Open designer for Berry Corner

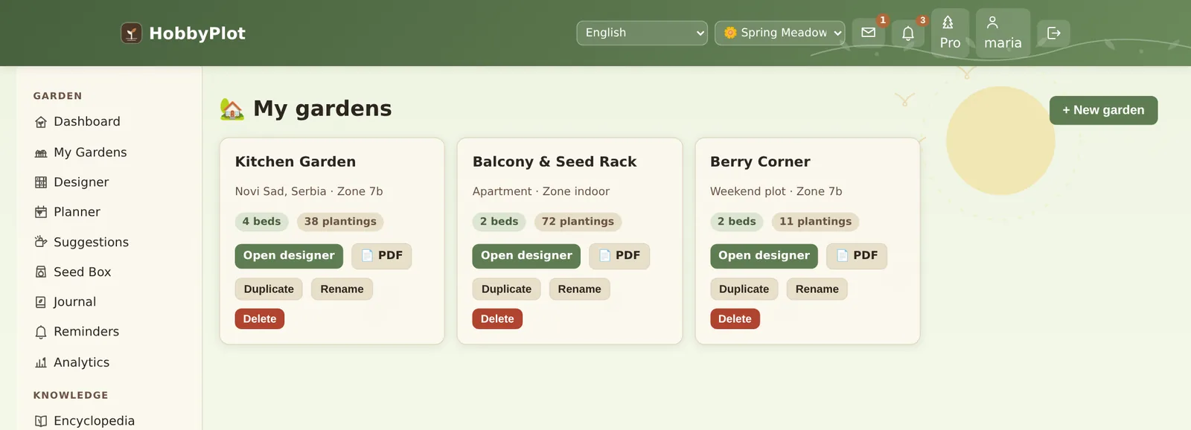coord(764,256)
